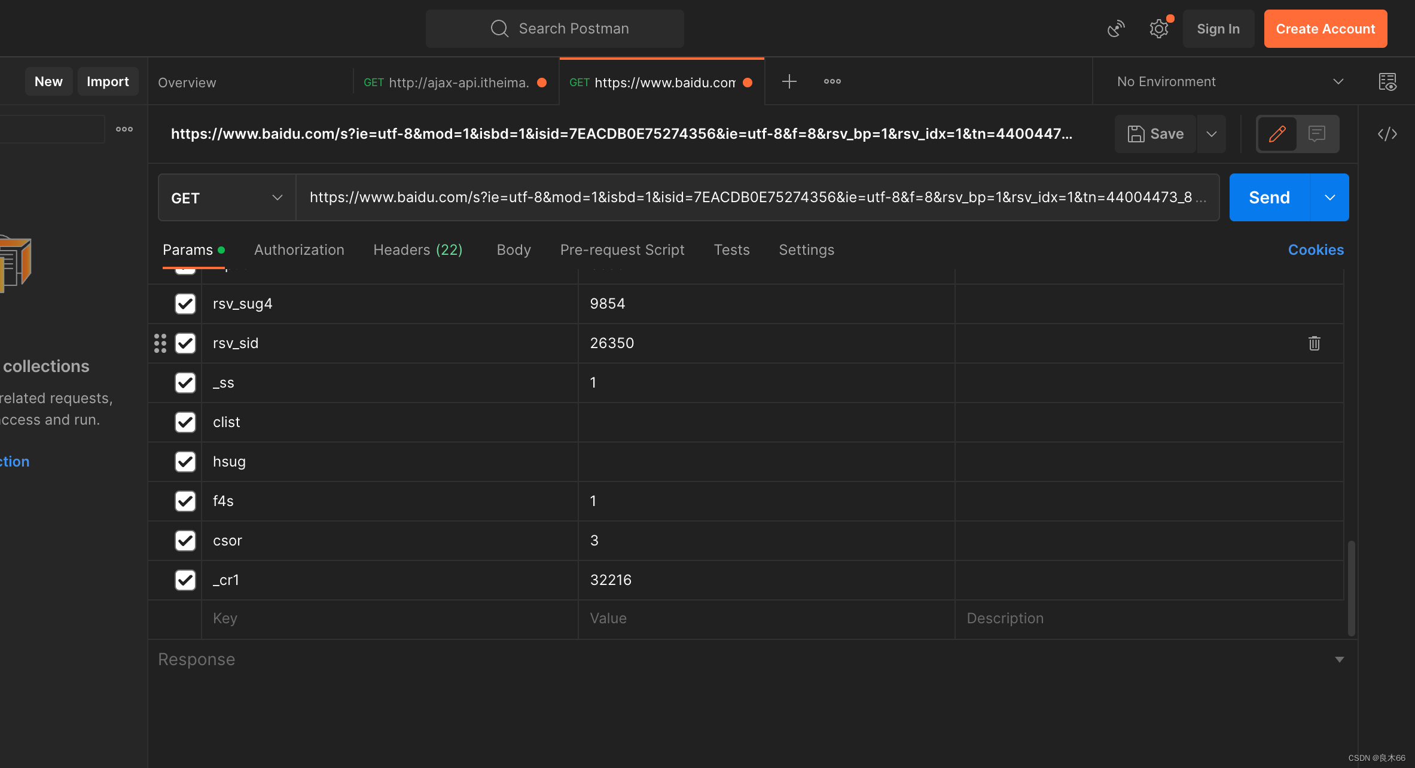Select the www.baidu.com request tab
Screen dimensions: 1415x768
click(x=661, y=82)
